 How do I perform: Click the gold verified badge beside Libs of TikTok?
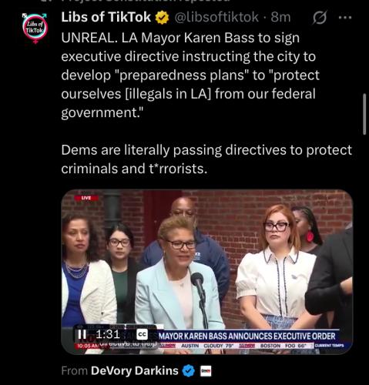[x=162, y=18]
